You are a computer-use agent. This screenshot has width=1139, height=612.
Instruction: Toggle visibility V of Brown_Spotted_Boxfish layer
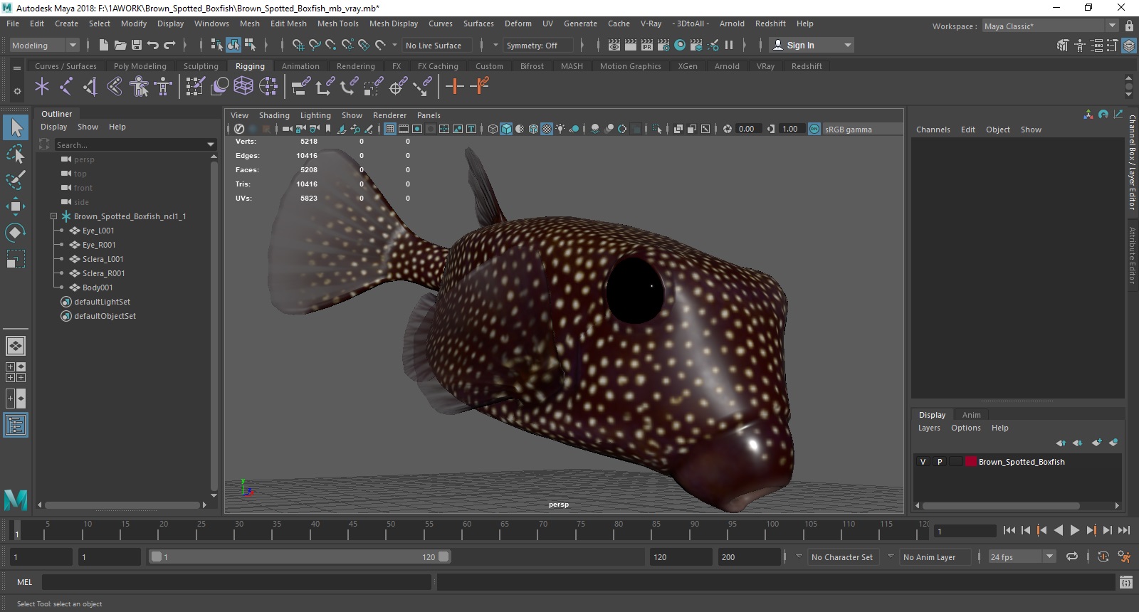click(923, 462)
